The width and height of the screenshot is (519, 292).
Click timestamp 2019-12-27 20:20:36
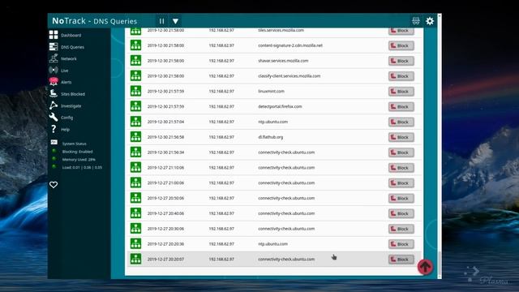pos(165,244)
